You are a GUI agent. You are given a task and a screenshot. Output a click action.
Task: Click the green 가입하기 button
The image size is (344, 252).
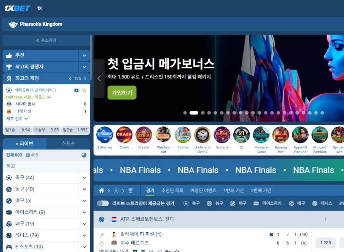pyautogui.click(x=122, y=93)
